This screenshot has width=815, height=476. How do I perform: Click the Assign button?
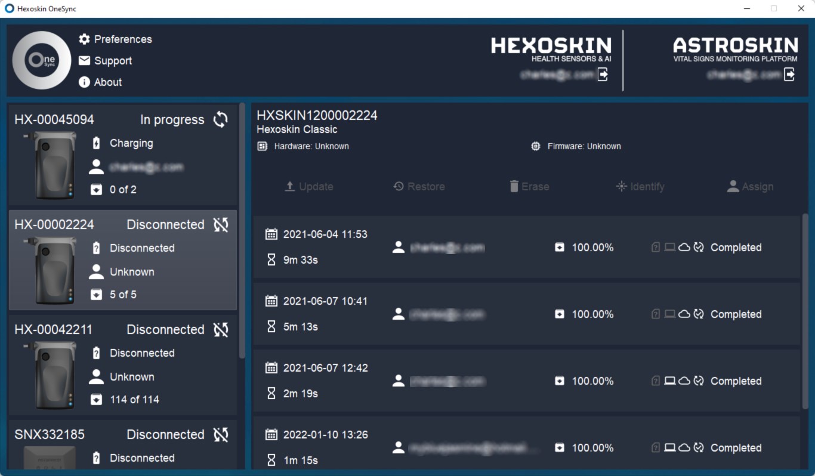[750, 187]
